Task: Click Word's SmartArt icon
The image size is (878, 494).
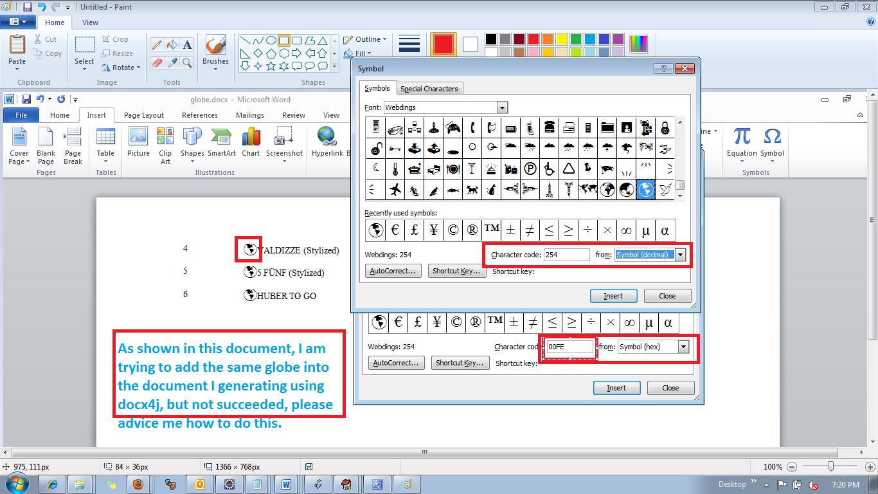Action: [221, 136]
